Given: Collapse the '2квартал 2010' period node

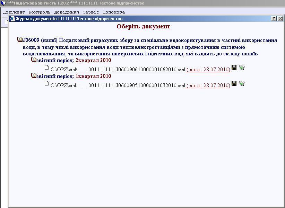Looking at the screenshot, I should [x=34, y=60].
